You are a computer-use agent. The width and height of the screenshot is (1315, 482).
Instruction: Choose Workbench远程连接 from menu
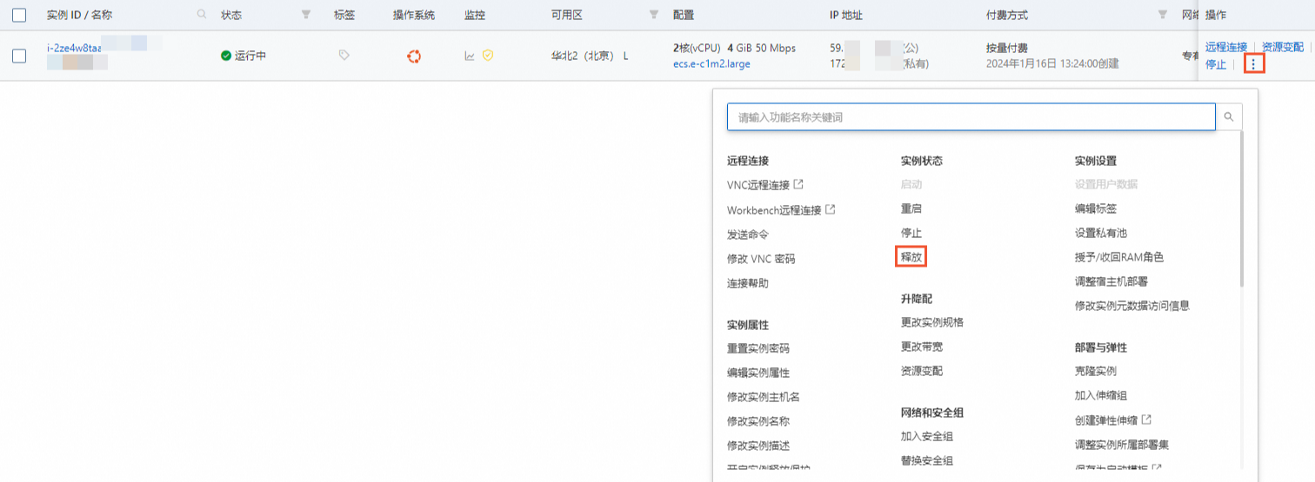pyautogui.click(x=781, y=210)
